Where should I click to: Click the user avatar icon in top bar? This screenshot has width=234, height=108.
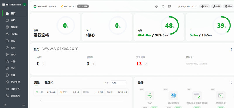point(35,6)
